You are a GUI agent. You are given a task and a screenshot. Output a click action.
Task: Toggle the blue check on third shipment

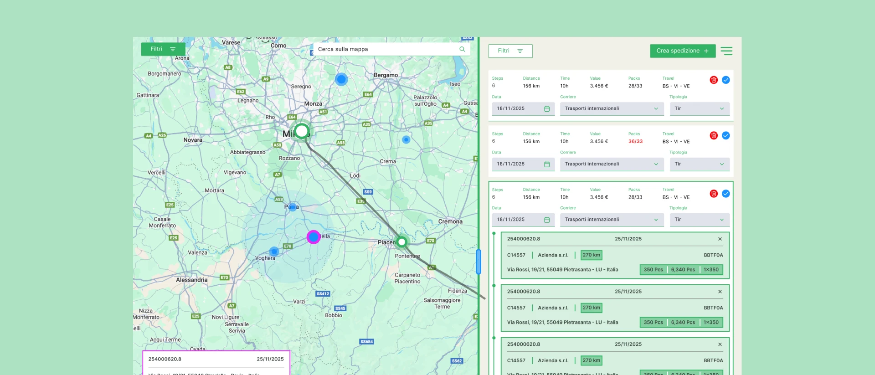point(726,194)
